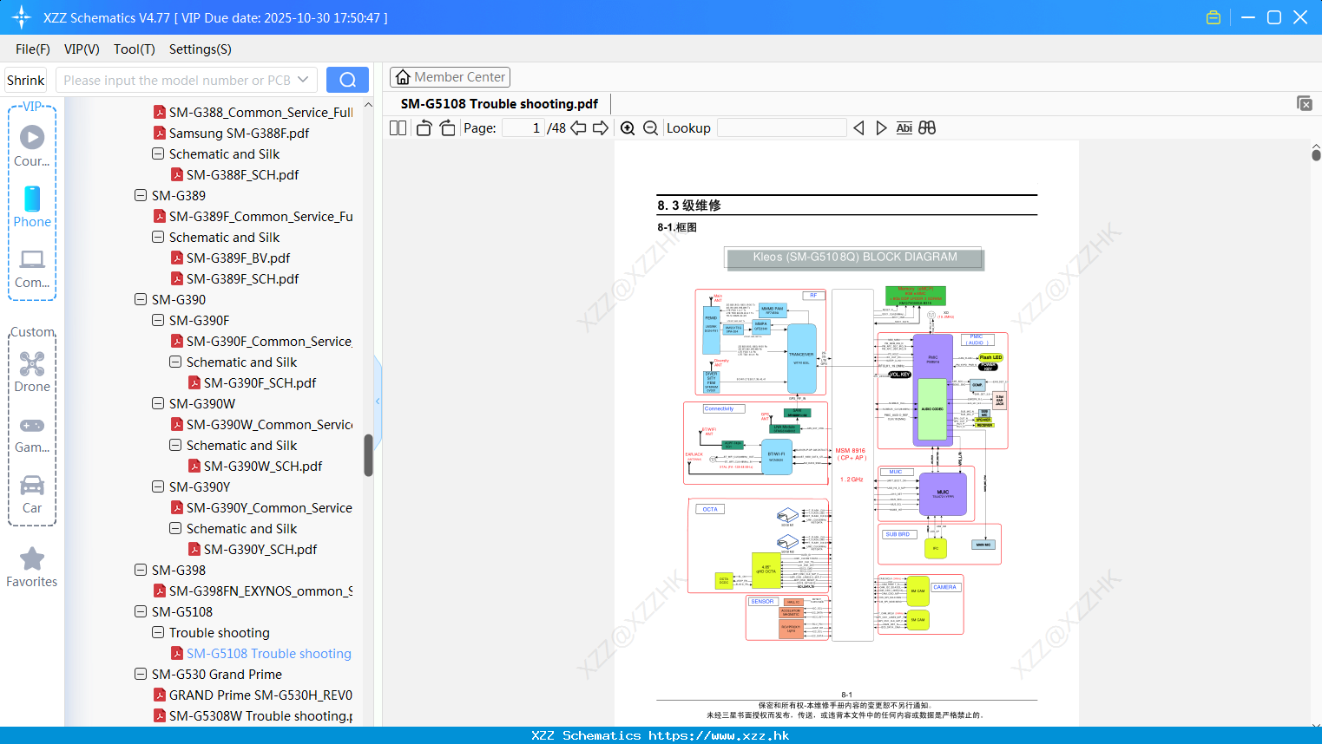The height and width of the screenshot is (744, 1322).
Task: Open SM-G5108 Trouble shooting file
Action: 268,653
